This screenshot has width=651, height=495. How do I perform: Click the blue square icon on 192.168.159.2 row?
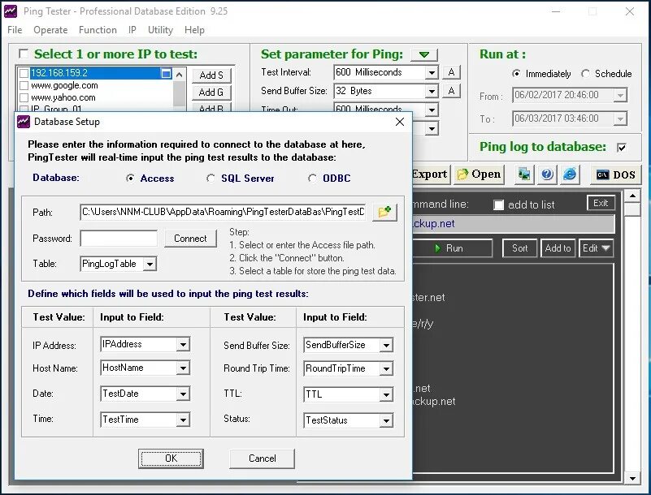coord(166,73)
